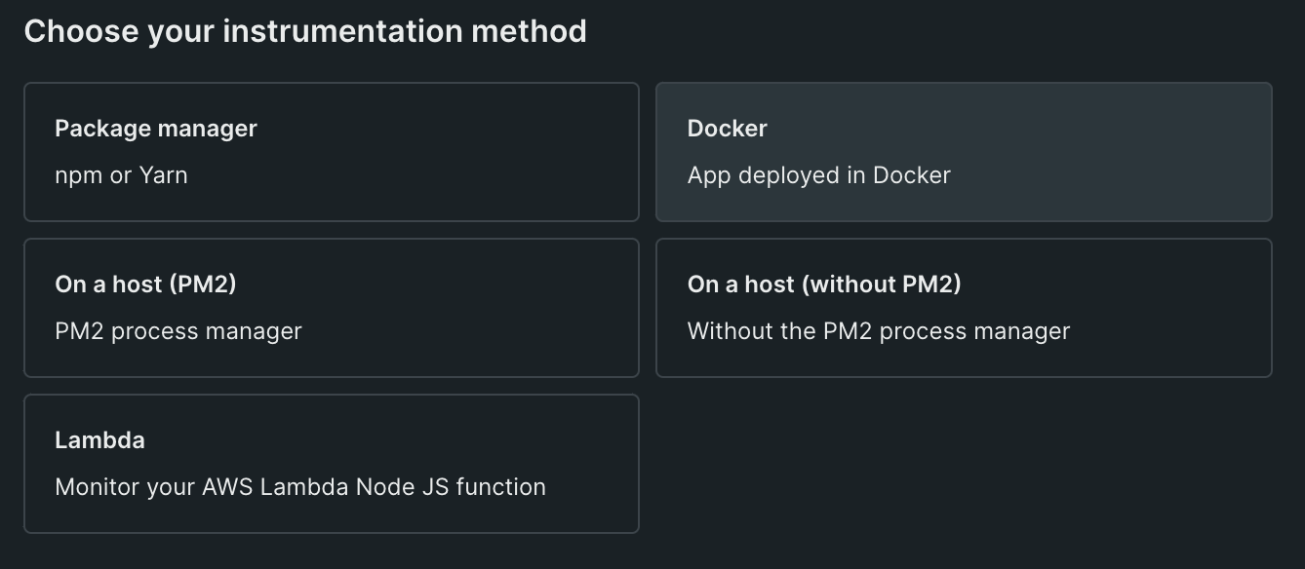Choose the Lambda instrumentation card

(x=331, y=464)
